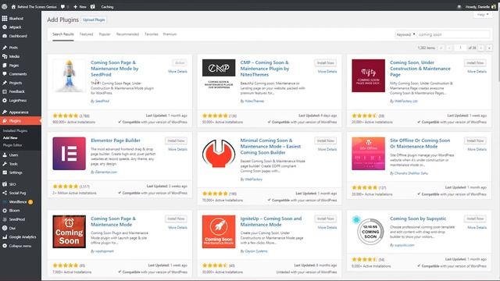Jump to the last results page
The image size is (500, 281).
489,48
